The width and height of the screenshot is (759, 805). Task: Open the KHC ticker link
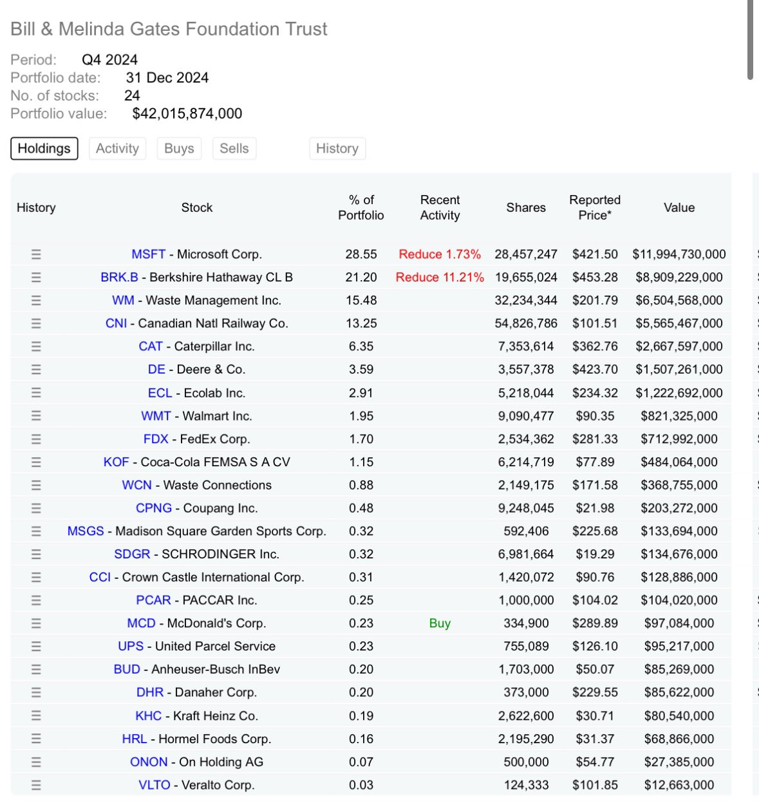(149, 716)
